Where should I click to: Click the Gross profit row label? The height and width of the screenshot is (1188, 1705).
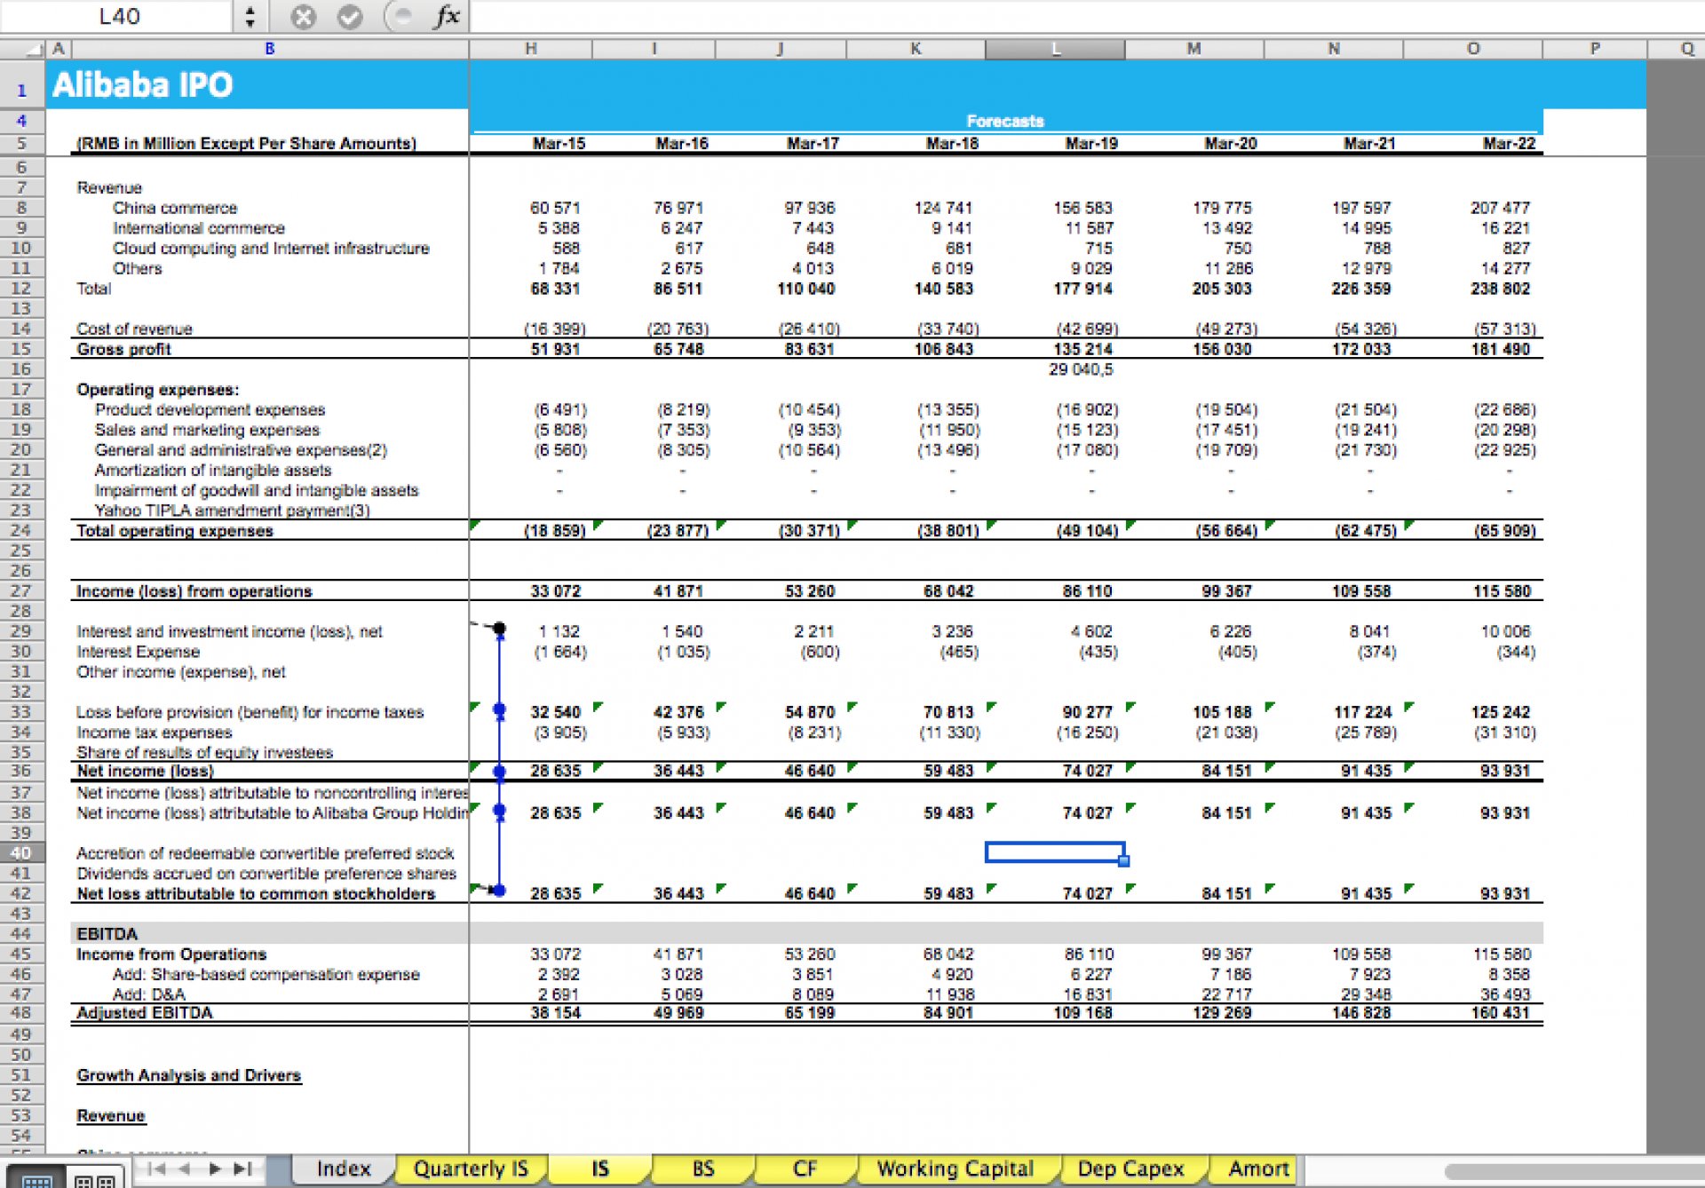coord(123,349)
